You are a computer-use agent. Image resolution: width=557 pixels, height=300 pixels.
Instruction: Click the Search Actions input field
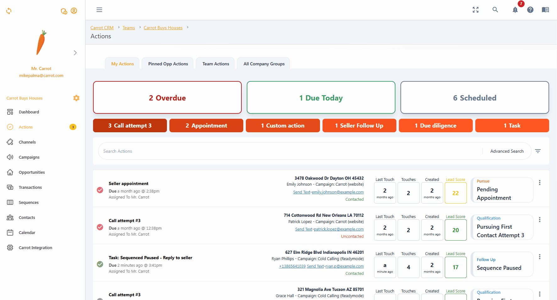click(291, 151)
